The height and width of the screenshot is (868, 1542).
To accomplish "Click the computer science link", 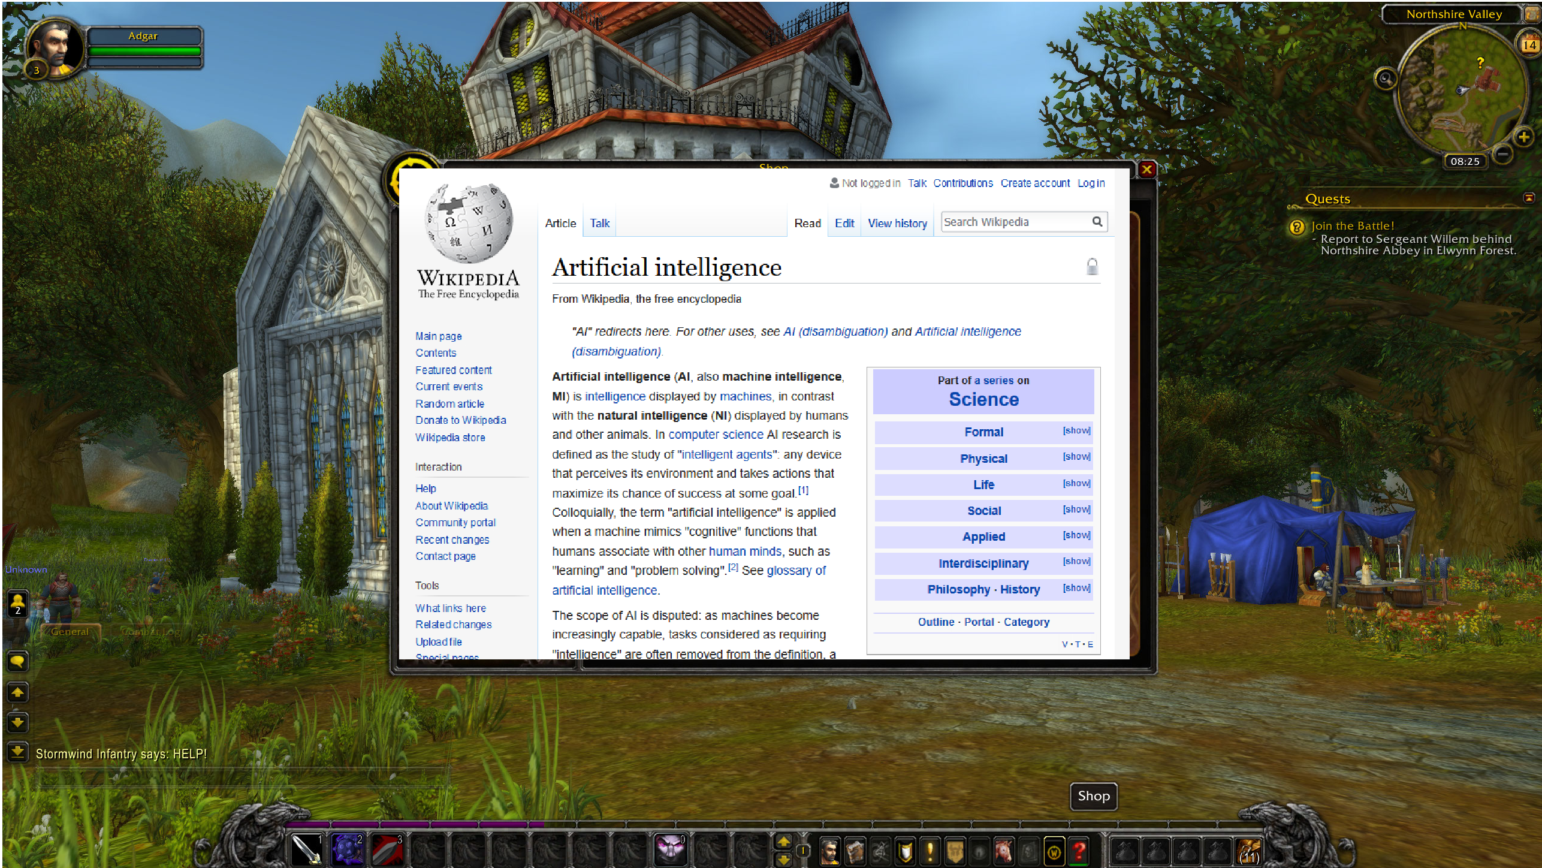I will (716, 435).
